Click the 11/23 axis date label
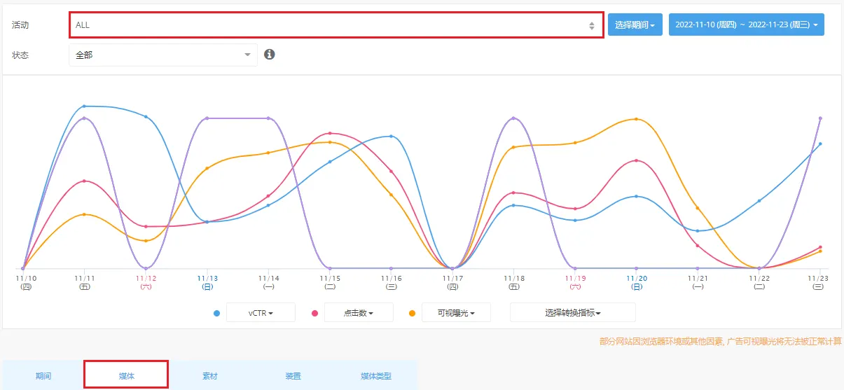This screenshot has height=390, width=844. 817,281
